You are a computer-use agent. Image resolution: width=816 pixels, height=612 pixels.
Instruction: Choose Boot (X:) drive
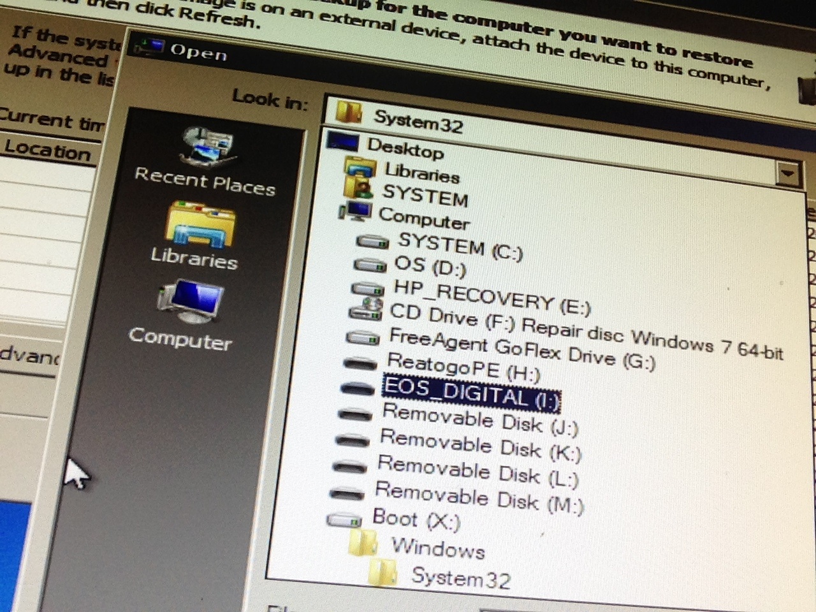point(416,520)
